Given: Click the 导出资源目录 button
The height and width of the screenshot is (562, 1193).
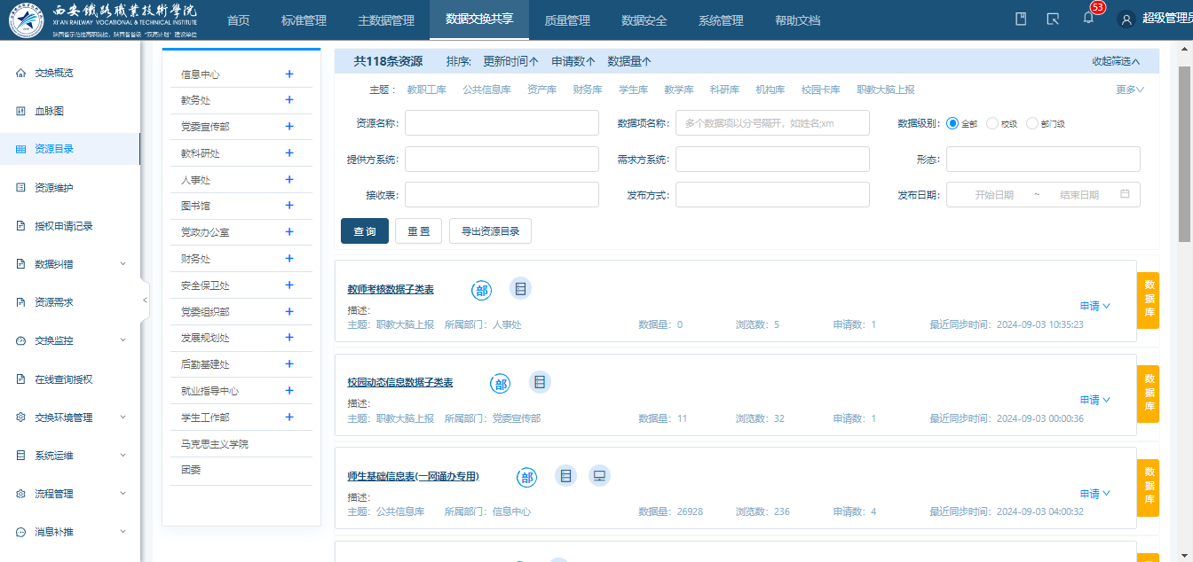Looking at the screenshot, I should pos(490,231).
